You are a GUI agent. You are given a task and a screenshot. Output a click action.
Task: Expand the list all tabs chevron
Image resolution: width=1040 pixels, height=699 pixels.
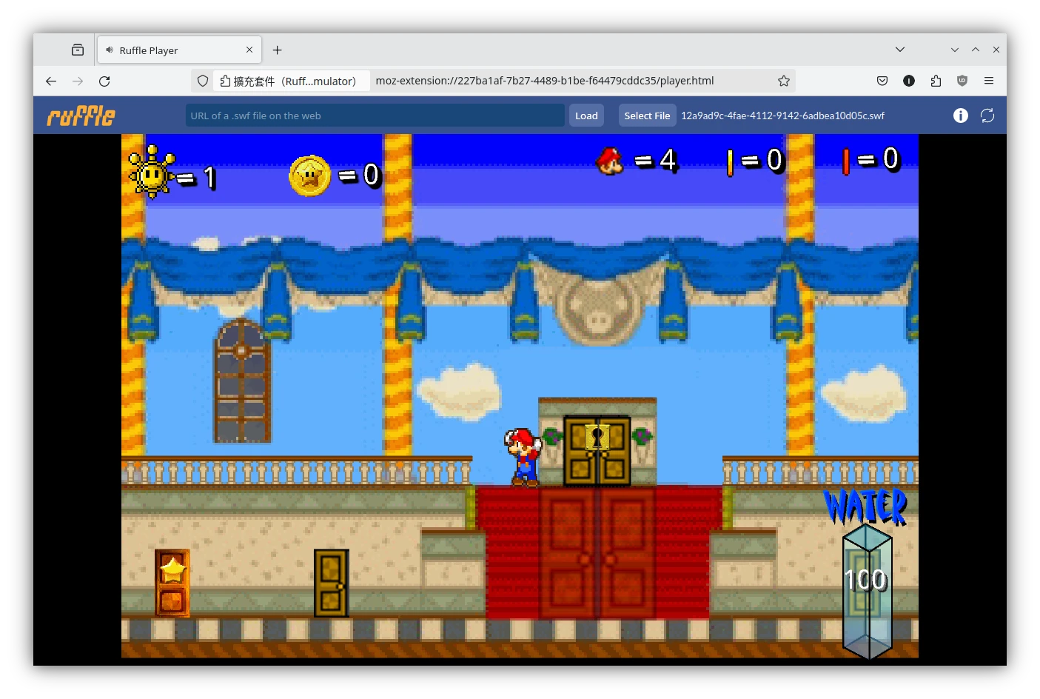coord(899,50)
